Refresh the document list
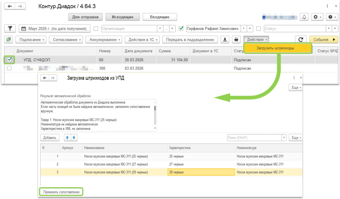Viewport: 340px width, 199px height. click(x=301, y=40)
